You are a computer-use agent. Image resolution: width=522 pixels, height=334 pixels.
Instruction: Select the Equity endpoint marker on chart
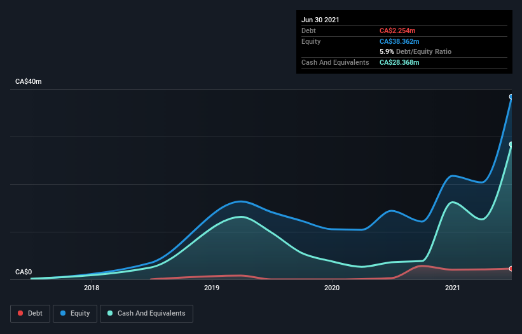(511, 97)
